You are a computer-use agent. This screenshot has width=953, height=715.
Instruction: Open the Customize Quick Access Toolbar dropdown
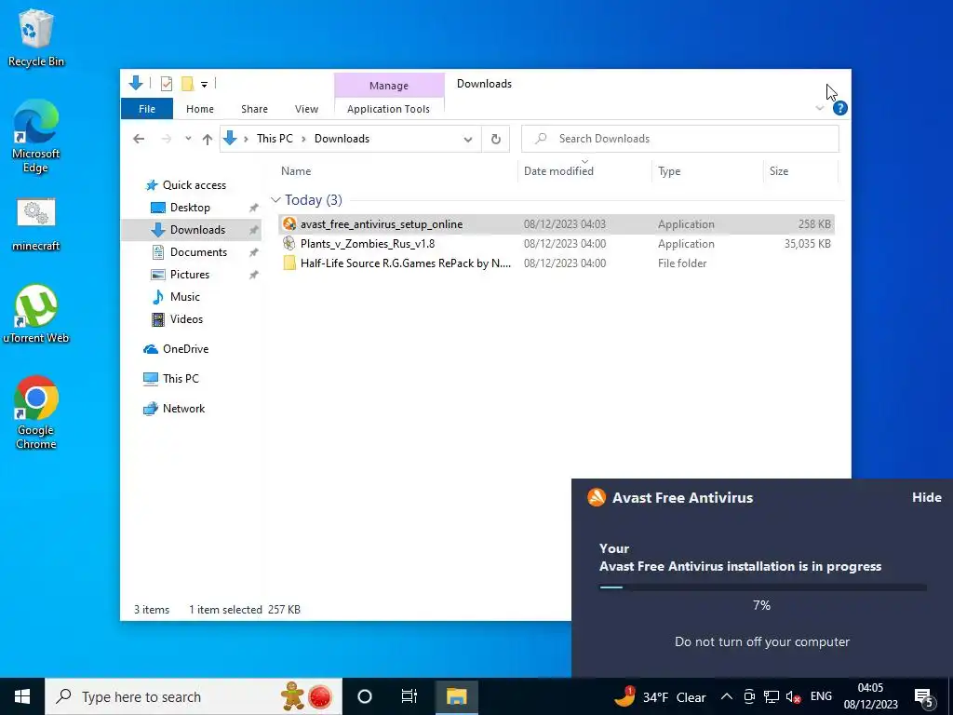click(204, 85)
